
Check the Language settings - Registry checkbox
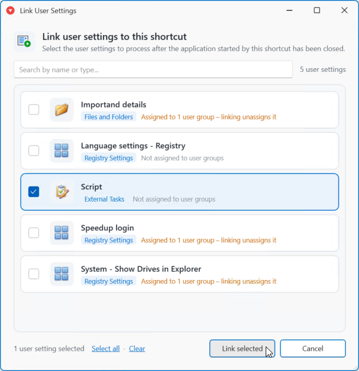34,151
